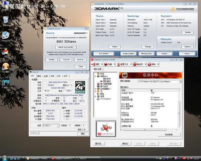Click Details button under System in 3DMark
Screen dimensions: 201x161
click(188, 32)
